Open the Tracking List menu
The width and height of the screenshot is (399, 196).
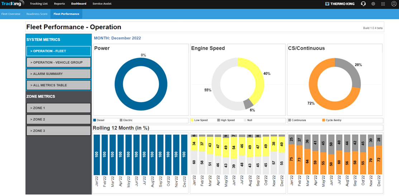point(39,4)
